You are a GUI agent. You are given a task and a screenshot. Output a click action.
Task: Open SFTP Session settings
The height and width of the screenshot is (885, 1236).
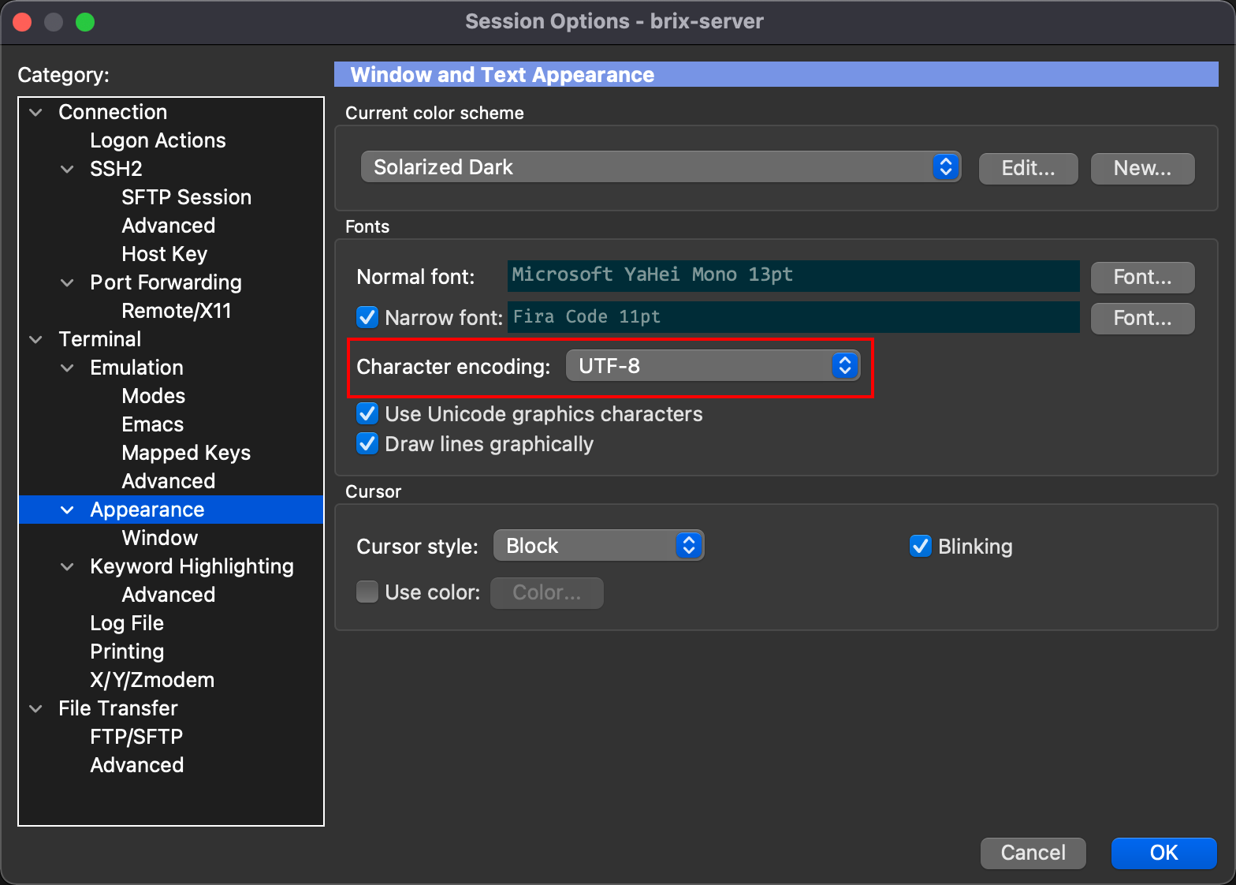point(186,197)
